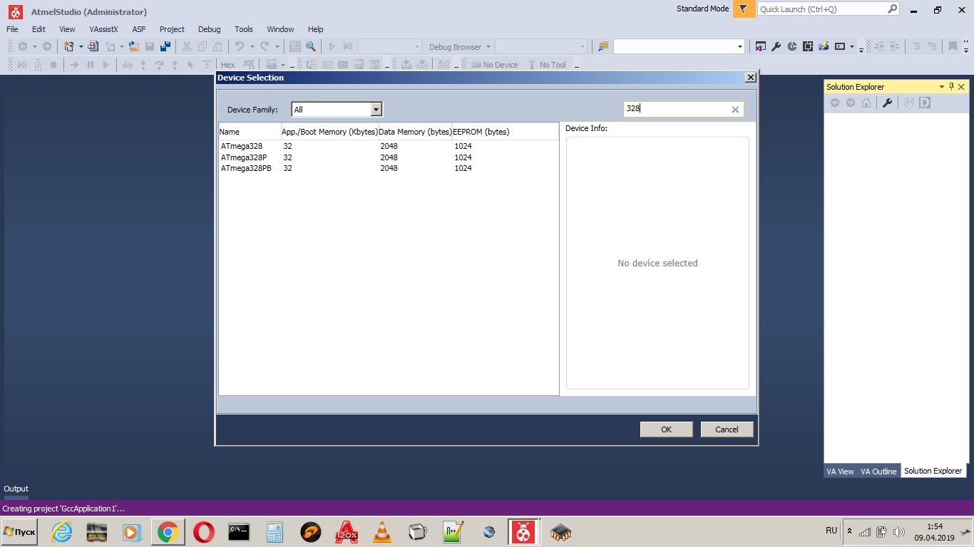Open Internet Explorer from the taskbar
The width and height of the screenshot is (974, 547).
(x=61, y=532)
